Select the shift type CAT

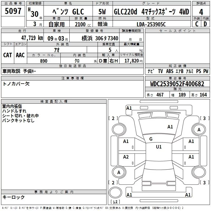pos(8,55)
